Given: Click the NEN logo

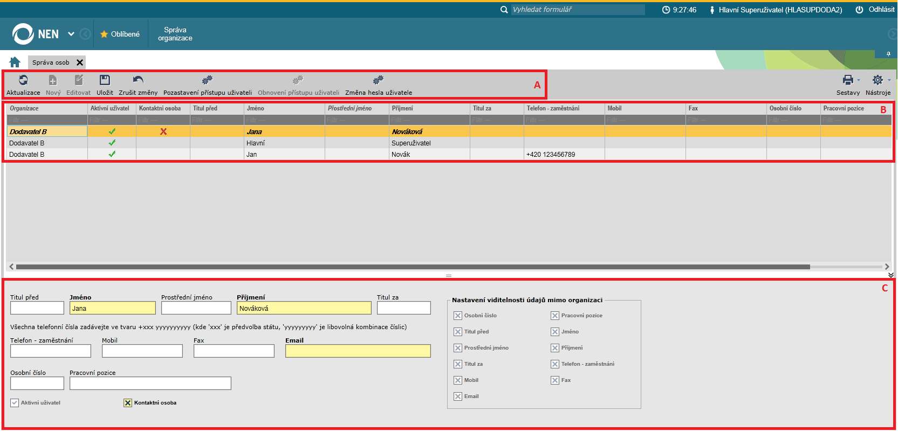Looking at the screenshot, I should (36, 34).
